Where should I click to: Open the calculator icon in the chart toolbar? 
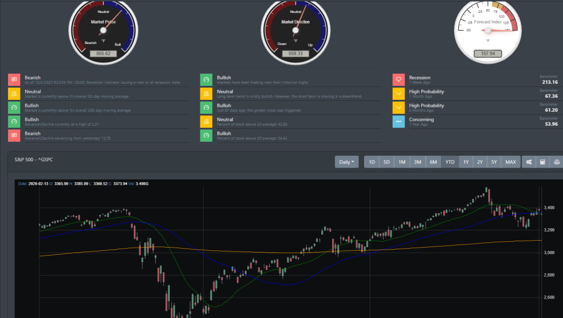coord(543,162)
